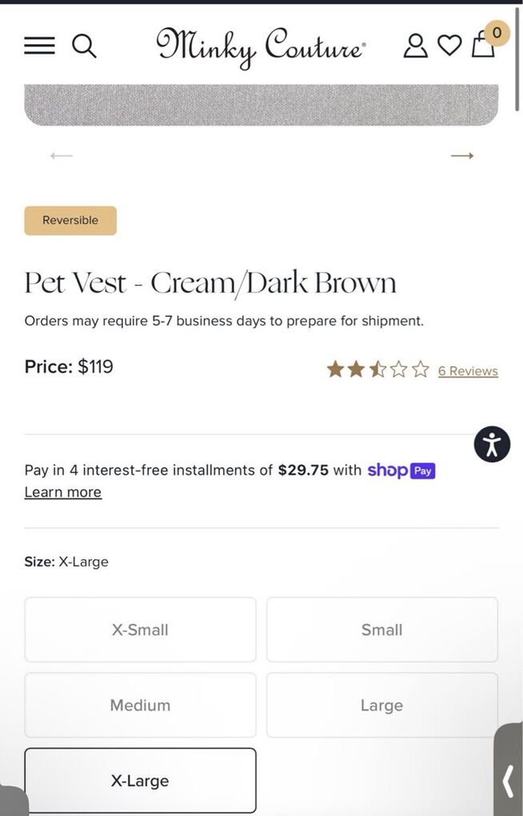Select the Medium size option
Image resolution: width=523 pixels, height=816 pixels.
tap(140, 705)
